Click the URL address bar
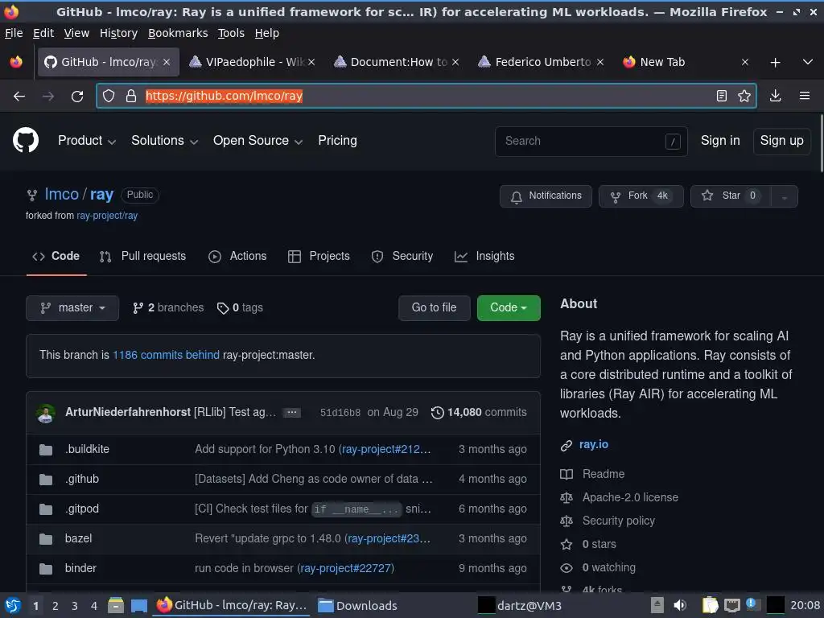The height and width of the screenshot is (618, 824). tap(426, 96)
